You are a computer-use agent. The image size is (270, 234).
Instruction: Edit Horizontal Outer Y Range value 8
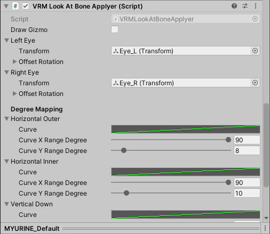[247, 150]
